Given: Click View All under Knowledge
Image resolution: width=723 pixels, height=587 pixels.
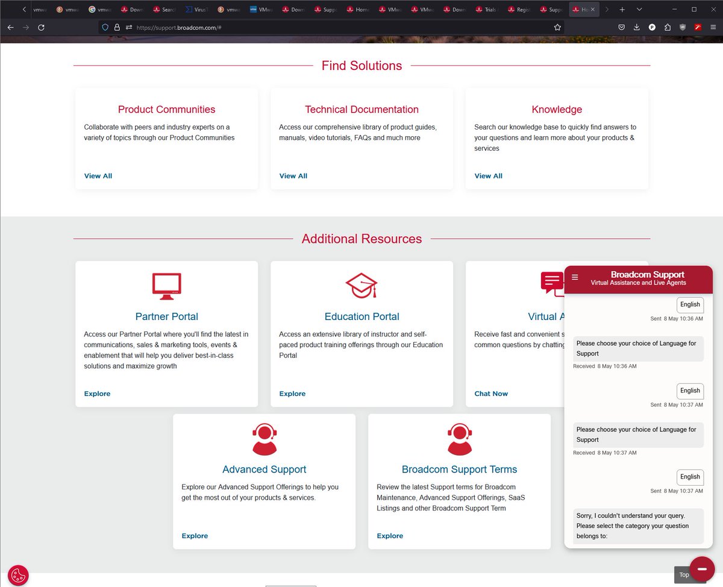Looking at the screenshot, I should [x=489, y=176].
